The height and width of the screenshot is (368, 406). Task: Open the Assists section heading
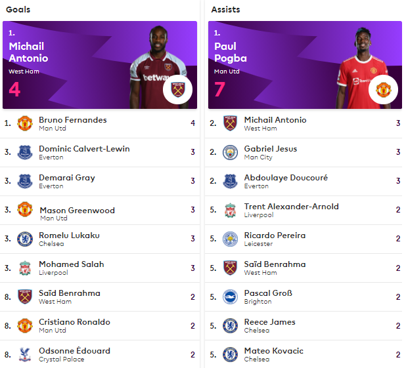(x=225, y=10)
